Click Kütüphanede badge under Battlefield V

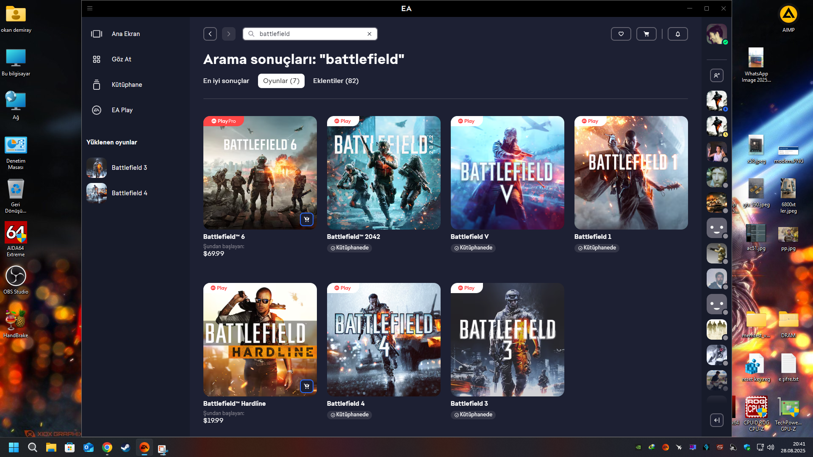[x=473, y=248]
